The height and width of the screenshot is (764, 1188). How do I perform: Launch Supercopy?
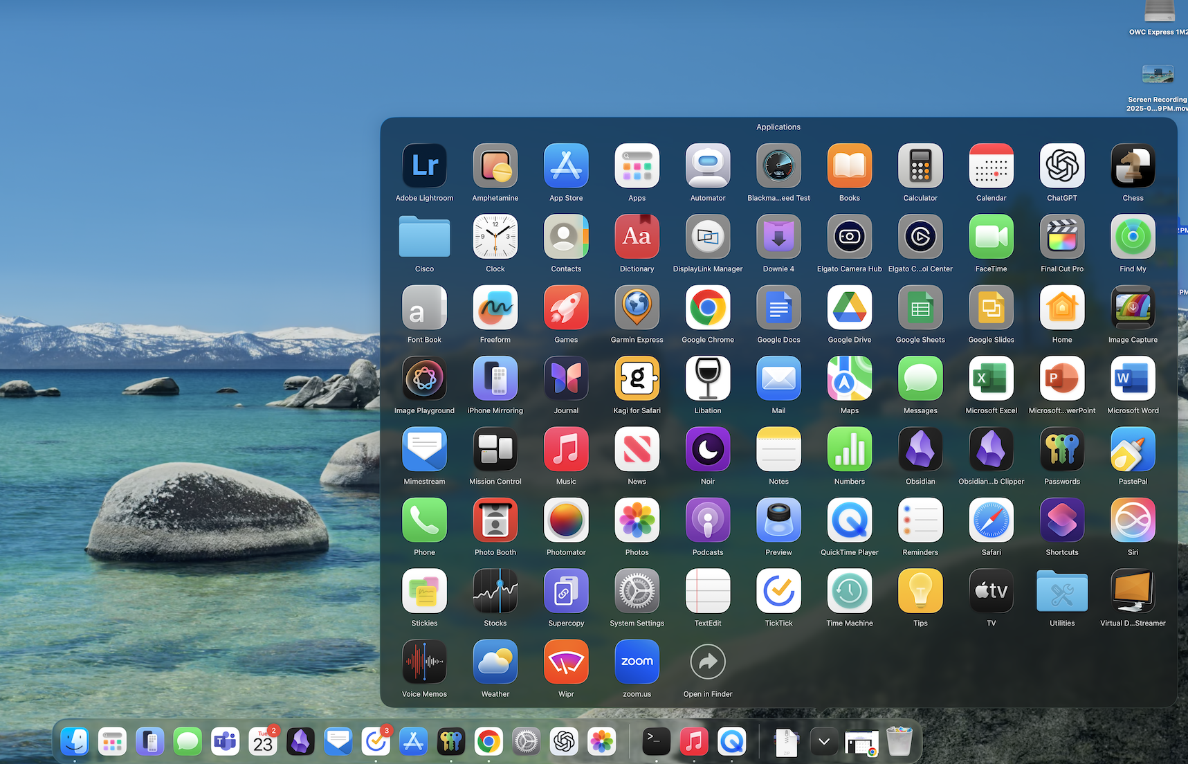[x=566, y=591]
